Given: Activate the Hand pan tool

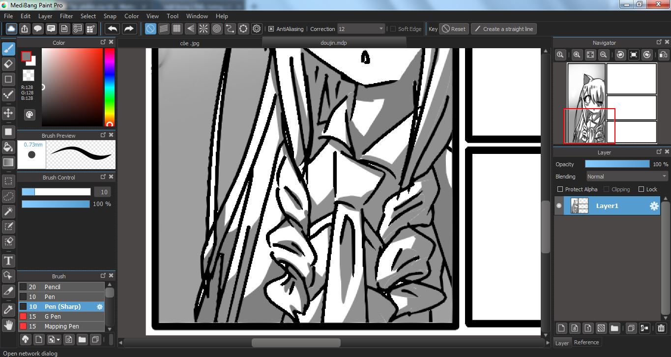Looking at the screenshot, I should click(x=8, y=325).
